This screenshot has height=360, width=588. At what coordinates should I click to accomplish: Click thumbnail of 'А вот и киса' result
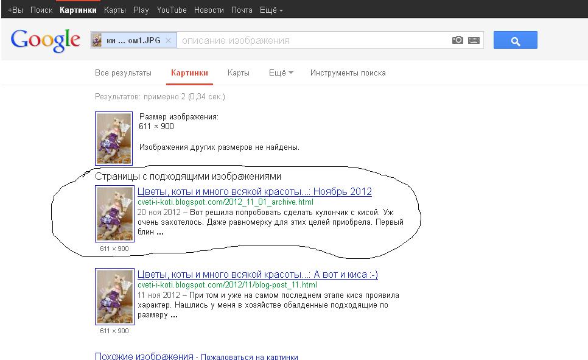pyautogui.click(x=115, y=297)
